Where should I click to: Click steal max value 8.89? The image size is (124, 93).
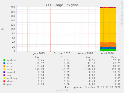118,81
